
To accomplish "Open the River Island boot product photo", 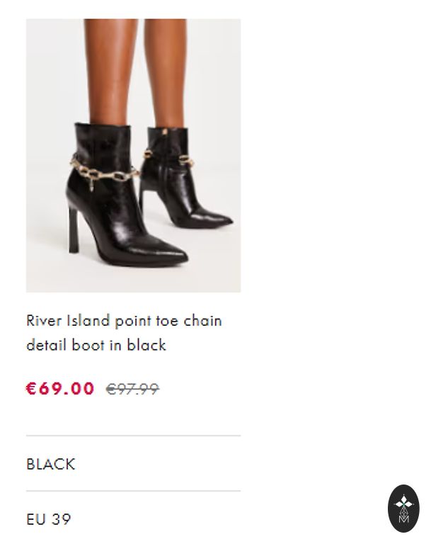I will [x=134, y=155].
